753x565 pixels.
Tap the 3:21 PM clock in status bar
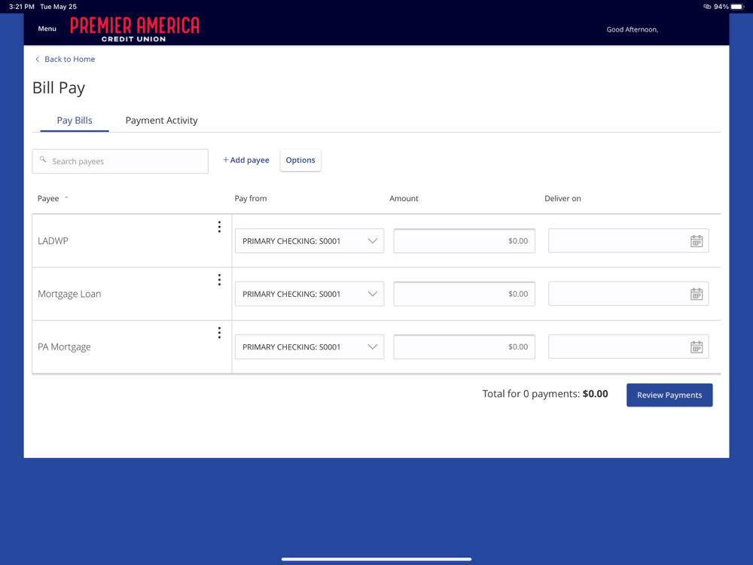(x=22, y=7)
